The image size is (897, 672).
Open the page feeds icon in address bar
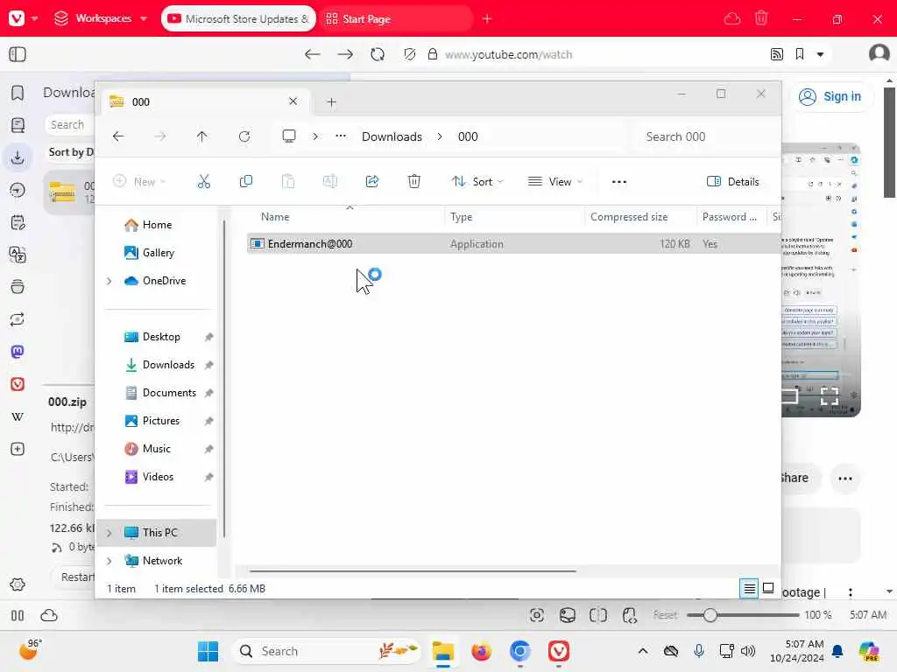coord(776,54)
